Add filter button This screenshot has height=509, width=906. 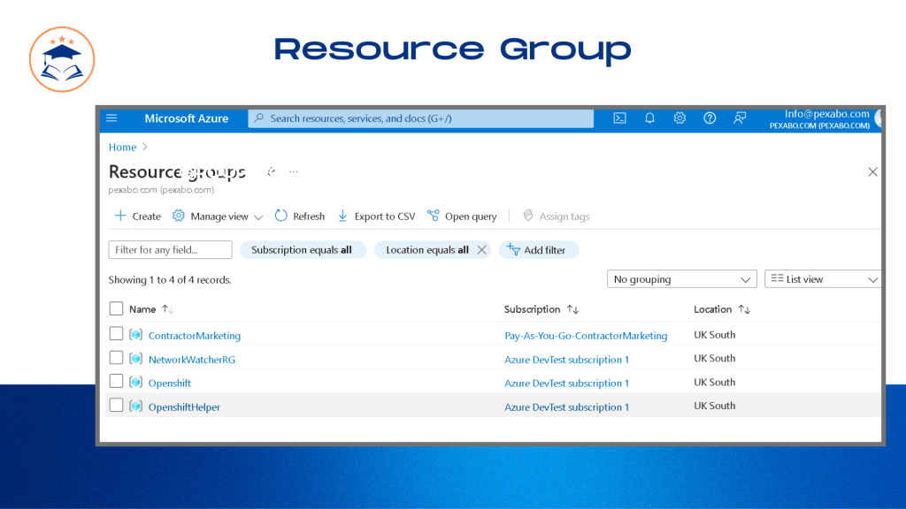pos(538,250)
